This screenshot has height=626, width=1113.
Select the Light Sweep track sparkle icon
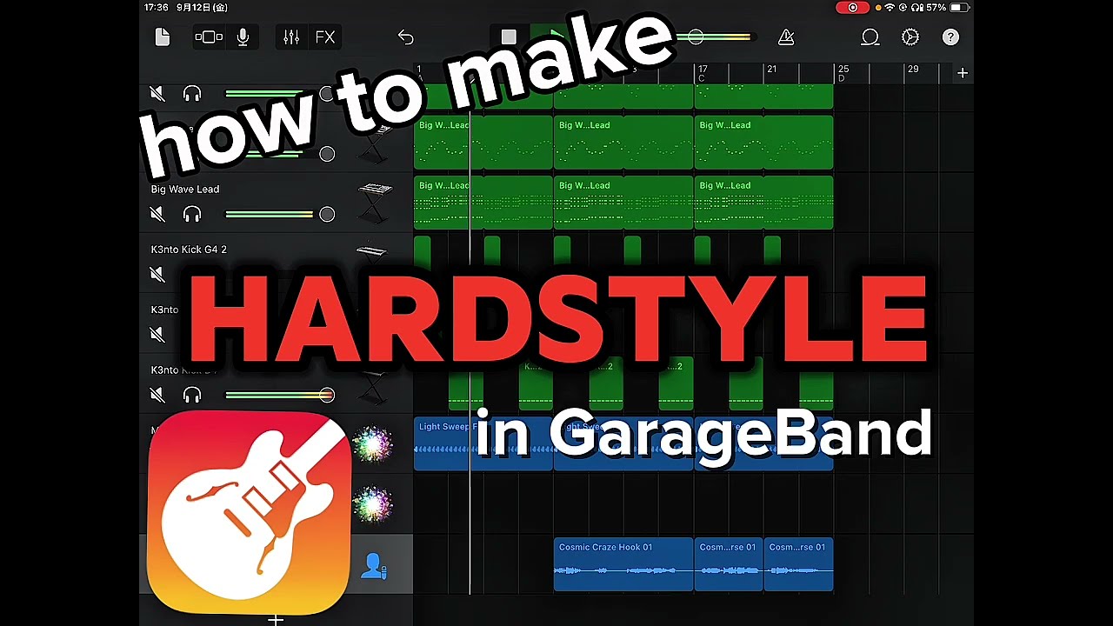(373, 444)
